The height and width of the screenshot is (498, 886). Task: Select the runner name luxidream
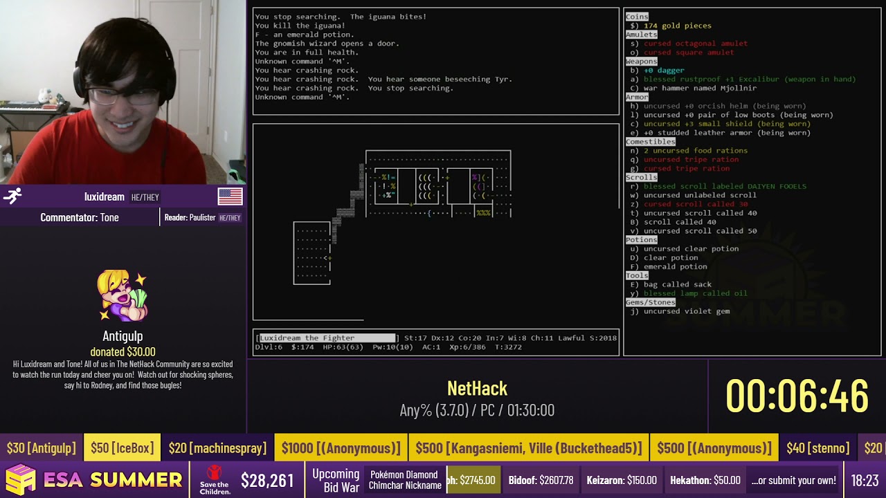105,197
